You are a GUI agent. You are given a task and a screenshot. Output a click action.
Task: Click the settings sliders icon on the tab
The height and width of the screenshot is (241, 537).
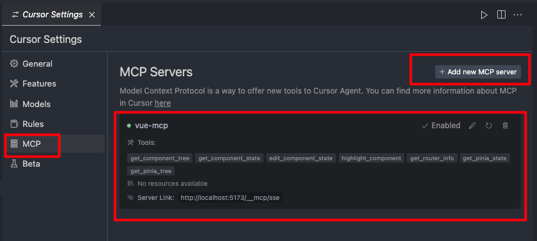click(x=15, y=15)
